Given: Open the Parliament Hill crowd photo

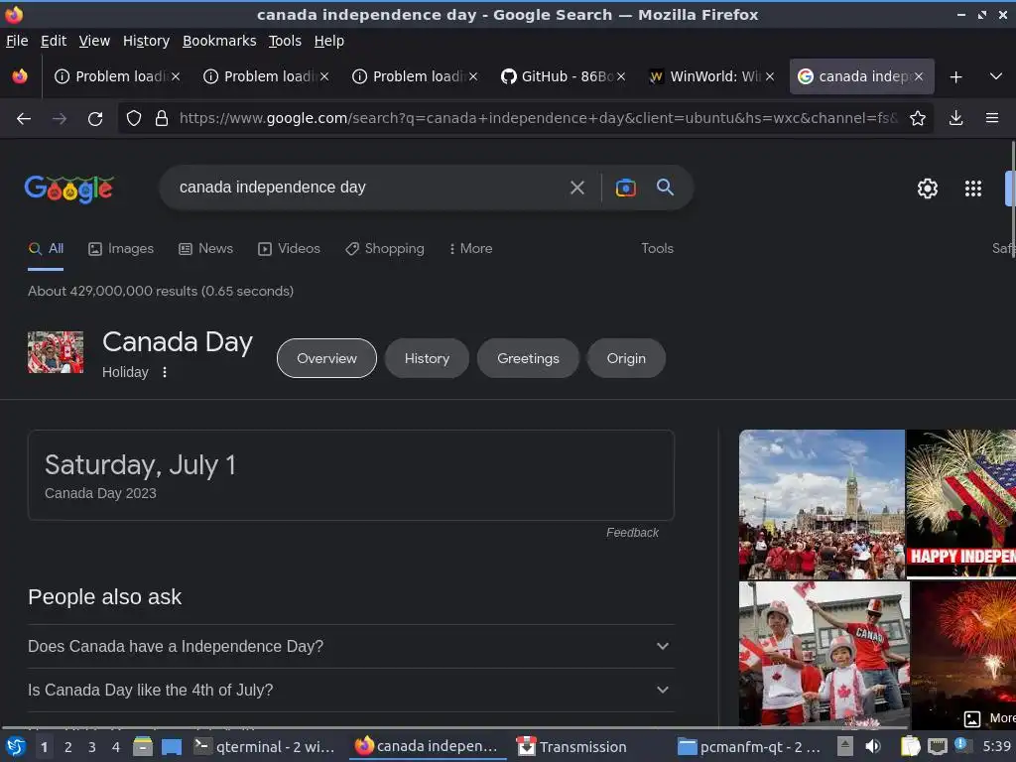Looking at the screenshot, I should [822, 504].
